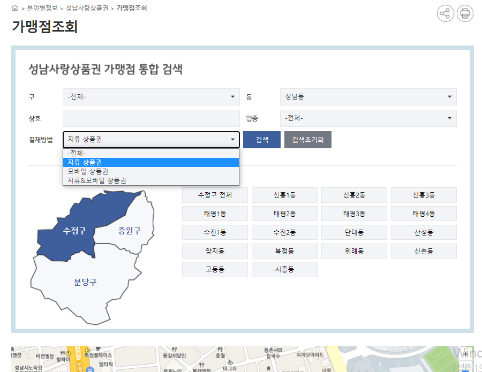Open the 분야별정보 breadcrumb link

click(x=42, y=8)
